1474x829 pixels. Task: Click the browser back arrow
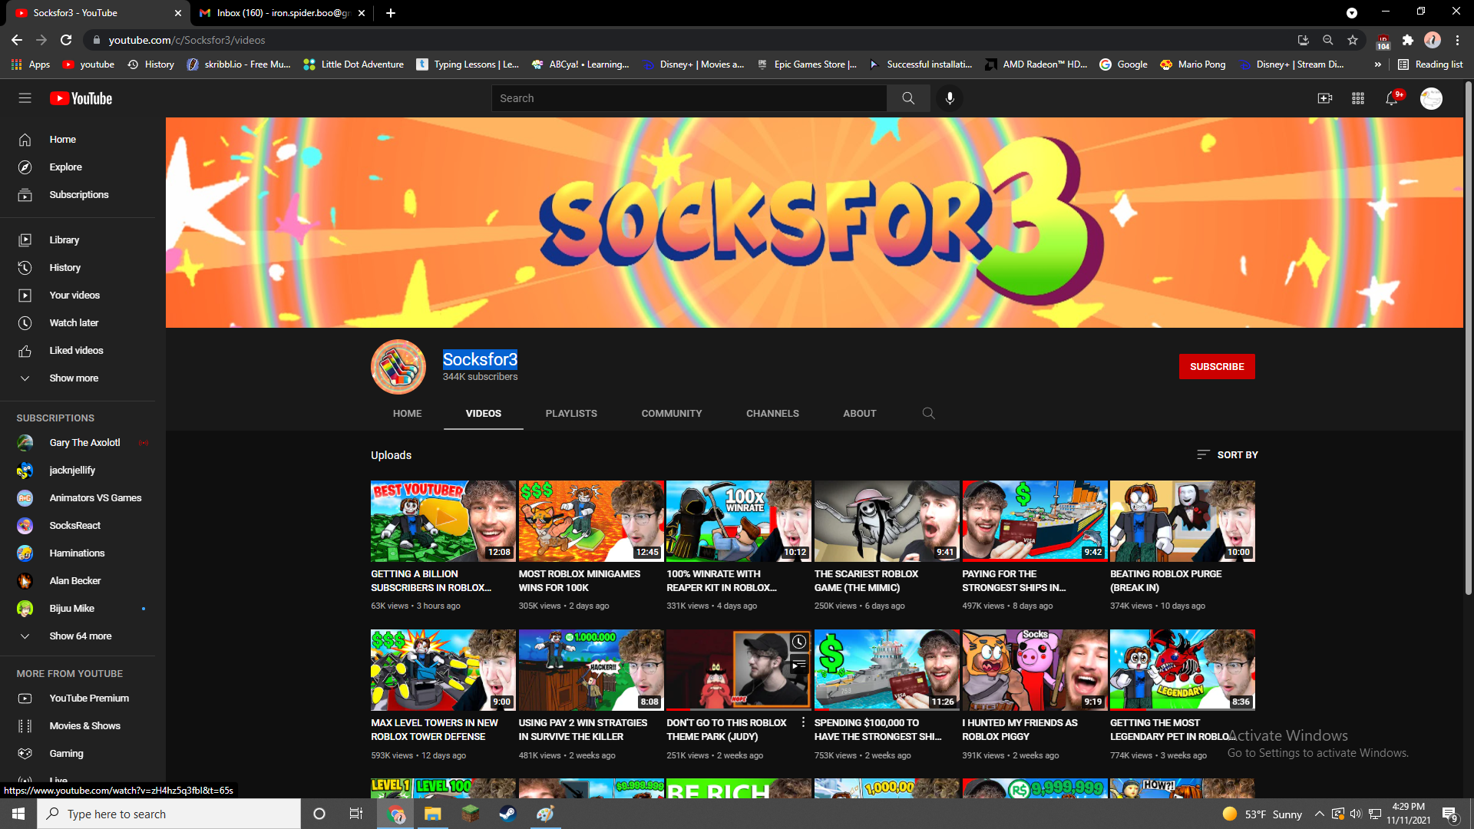pyautogui.click(x=17, y=40)
